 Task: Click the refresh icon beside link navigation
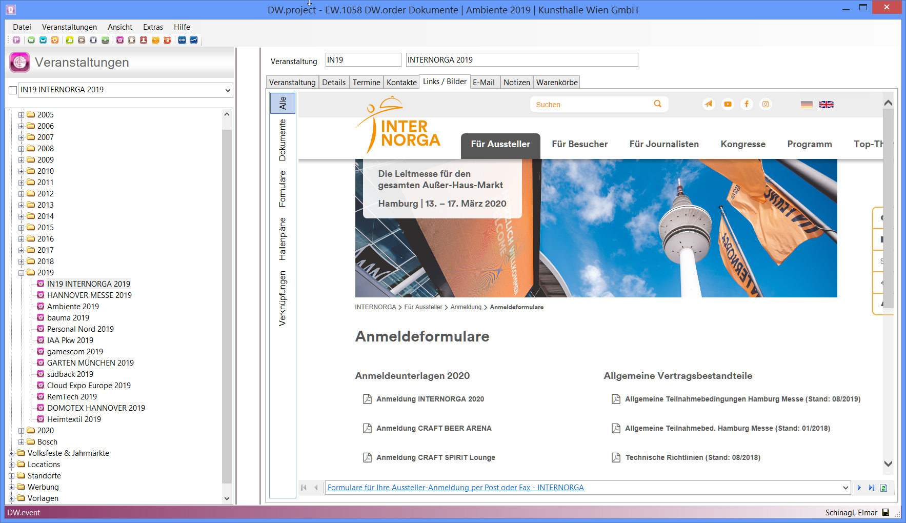tap(883, 488)
